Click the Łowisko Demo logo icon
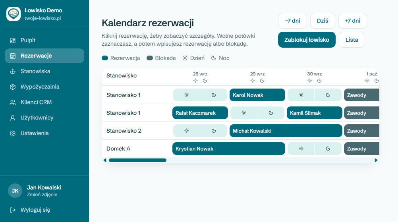 pos(14,14)
